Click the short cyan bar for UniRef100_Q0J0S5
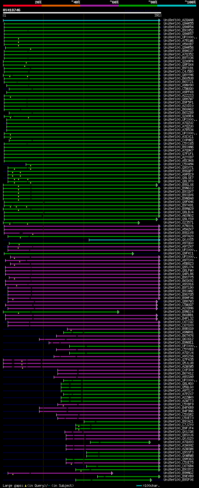The image size is (199, 488). point(124,240)
